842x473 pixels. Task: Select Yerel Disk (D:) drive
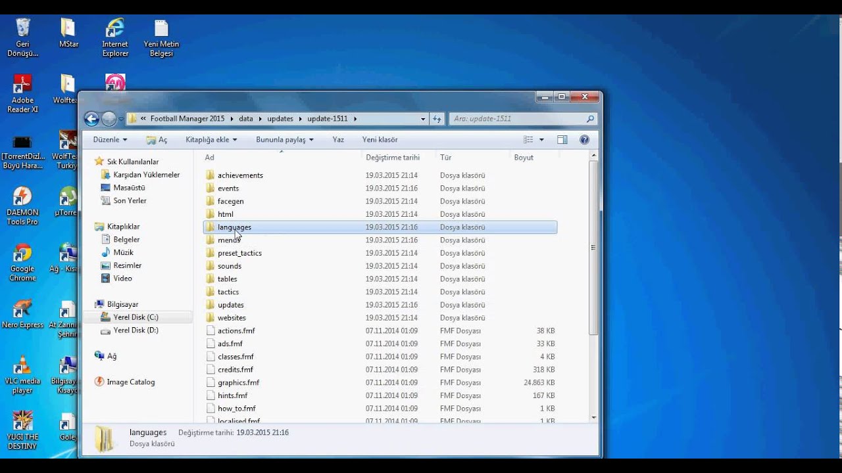(x=130, y=330)
